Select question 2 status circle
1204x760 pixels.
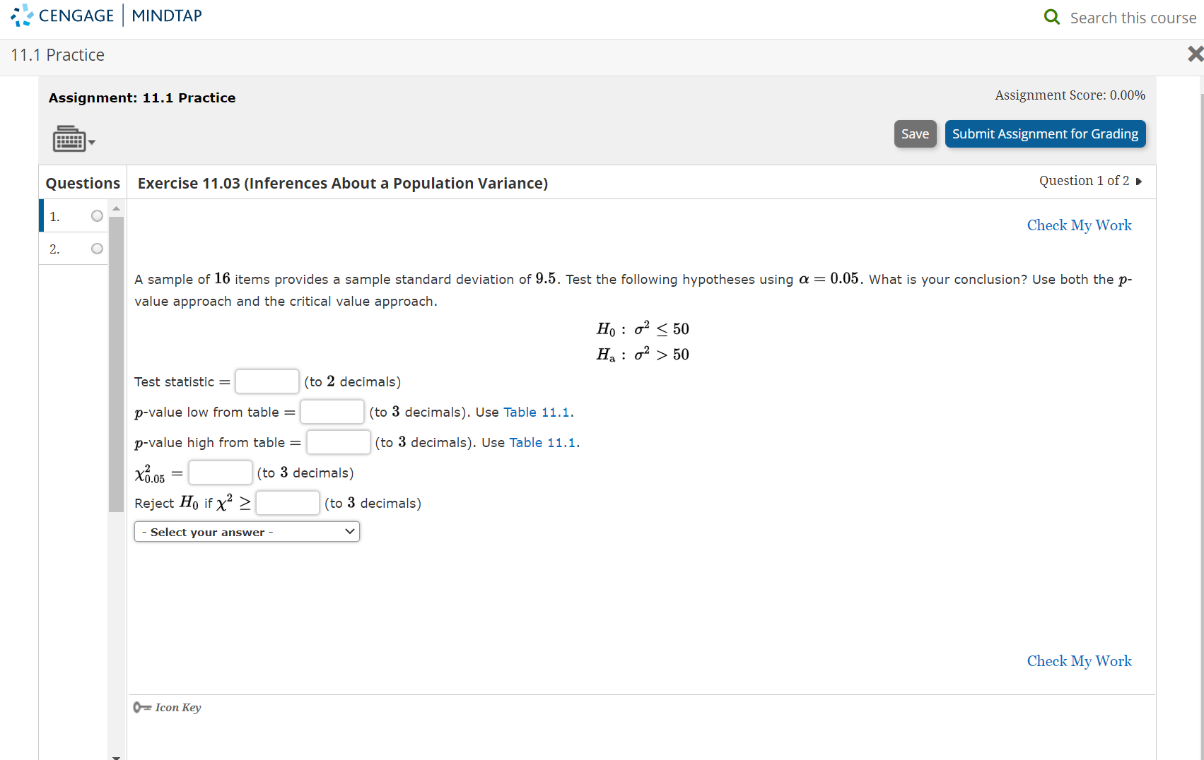tap(97, 249)
